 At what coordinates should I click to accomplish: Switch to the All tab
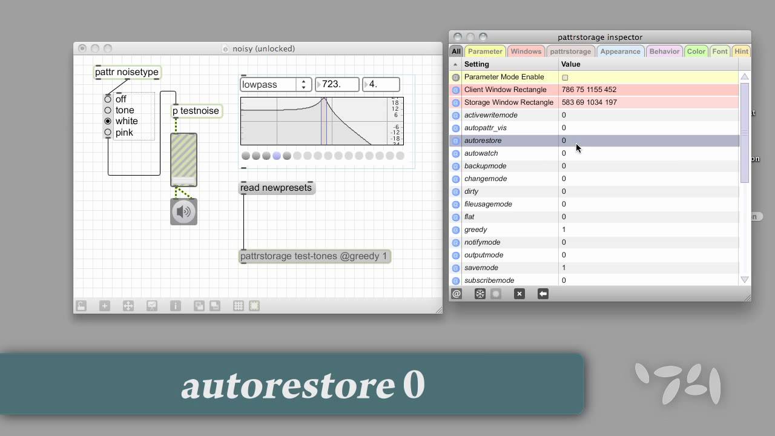pos(457,51)
